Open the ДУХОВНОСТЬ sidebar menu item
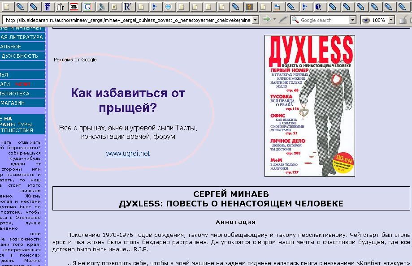412x266 pixels. tap(22, 56)
